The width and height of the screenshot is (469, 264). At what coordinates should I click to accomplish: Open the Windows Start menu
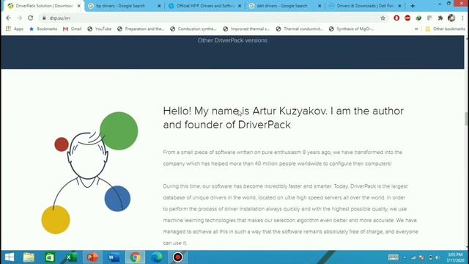coord(10,257)
